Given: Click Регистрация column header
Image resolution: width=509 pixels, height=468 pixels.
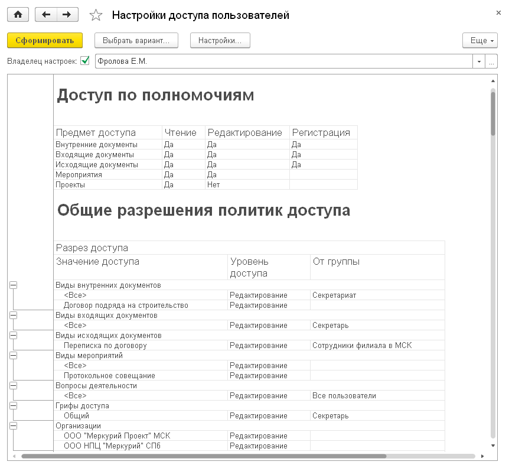Looking at the screenshot, I should pyautogui.click(x=324, y=132).
